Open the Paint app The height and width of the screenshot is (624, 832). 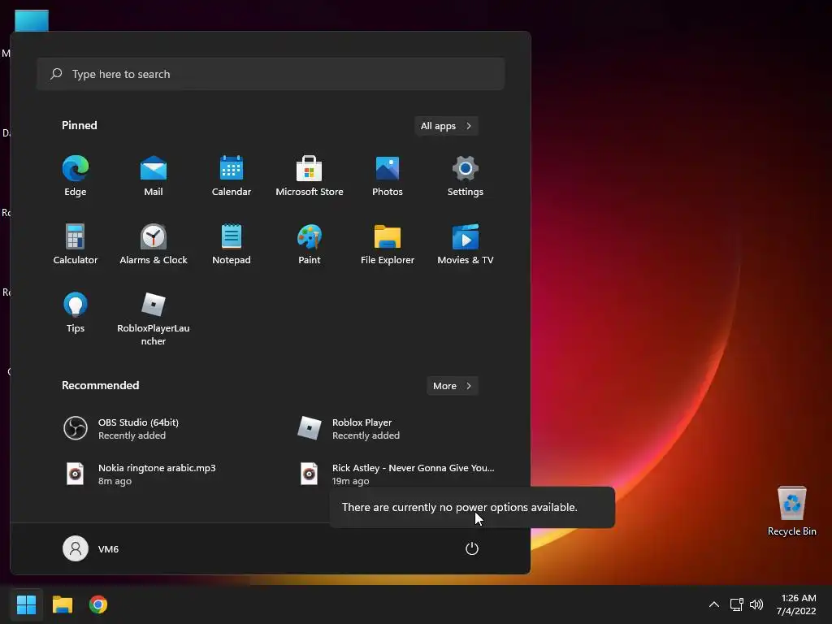[310, 244]
